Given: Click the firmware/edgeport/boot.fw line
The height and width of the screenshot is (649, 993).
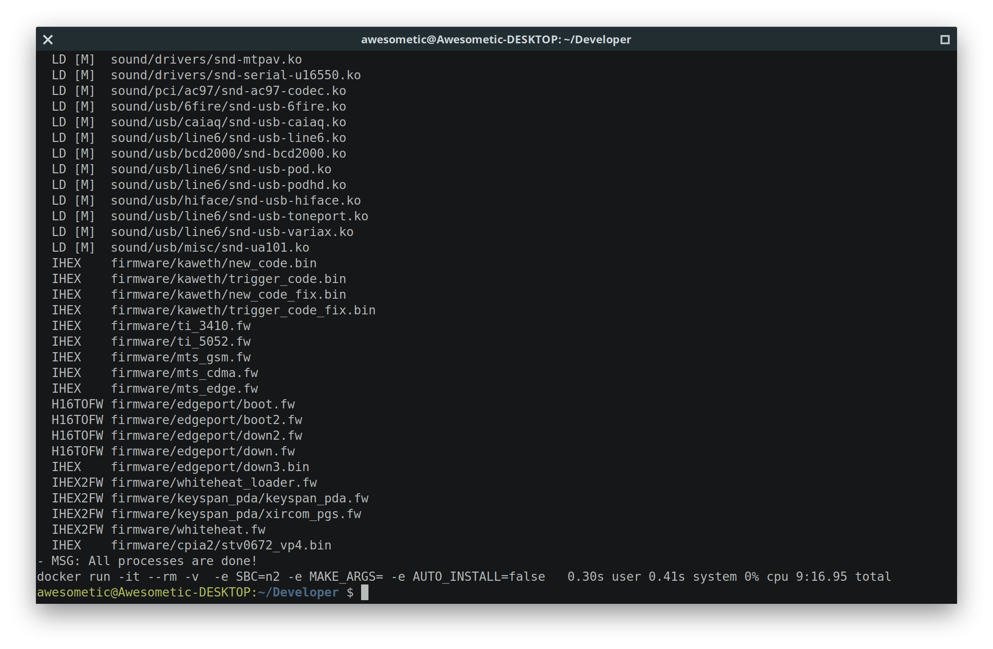Looking at the screenshot, I should coord(203,404).
